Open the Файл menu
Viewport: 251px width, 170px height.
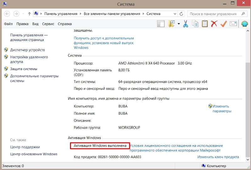[x=8, y=24]
